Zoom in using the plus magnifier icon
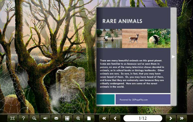 (x=78, y=118)
